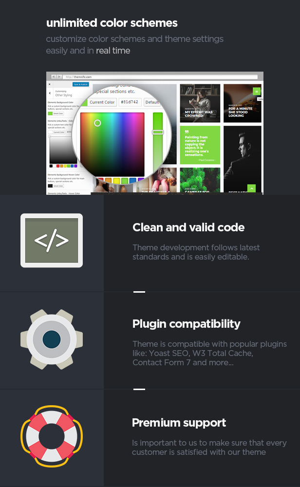Click the hex color field #81d742
The image size is (300, 487).
[130, 102]
